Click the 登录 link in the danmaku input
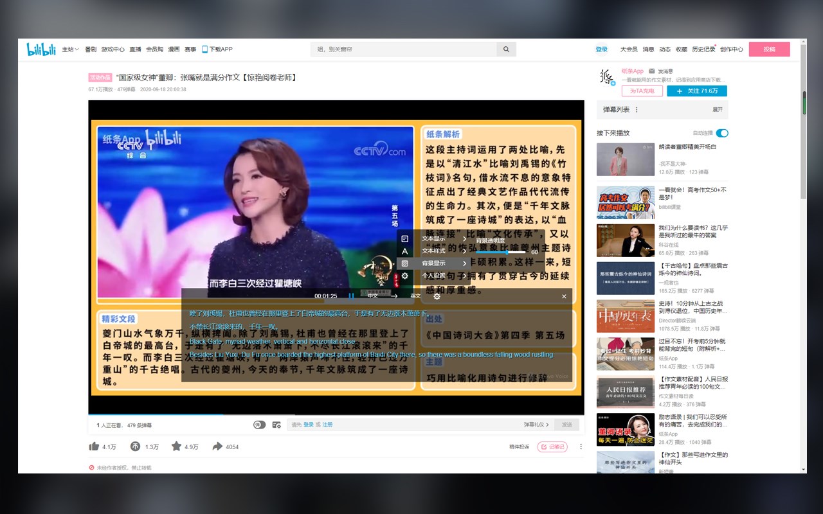This screenshot has width=823, height=514. click(309, 425)
